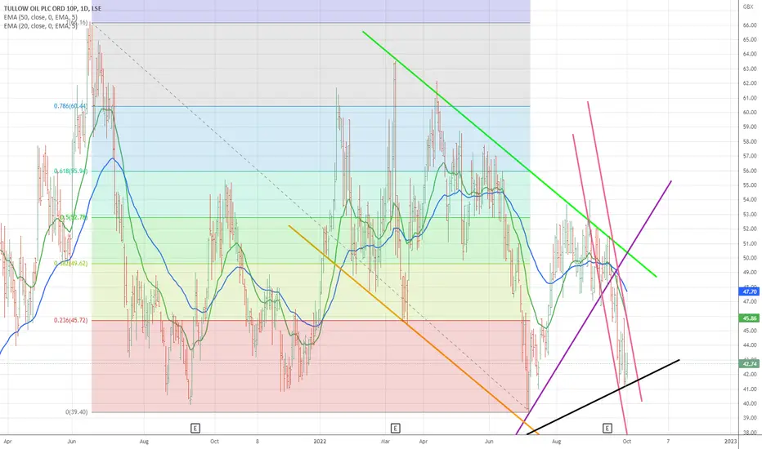Select the 0(39.40) Fibonacci level label
The image size is (762, 449).
point(76,412)
